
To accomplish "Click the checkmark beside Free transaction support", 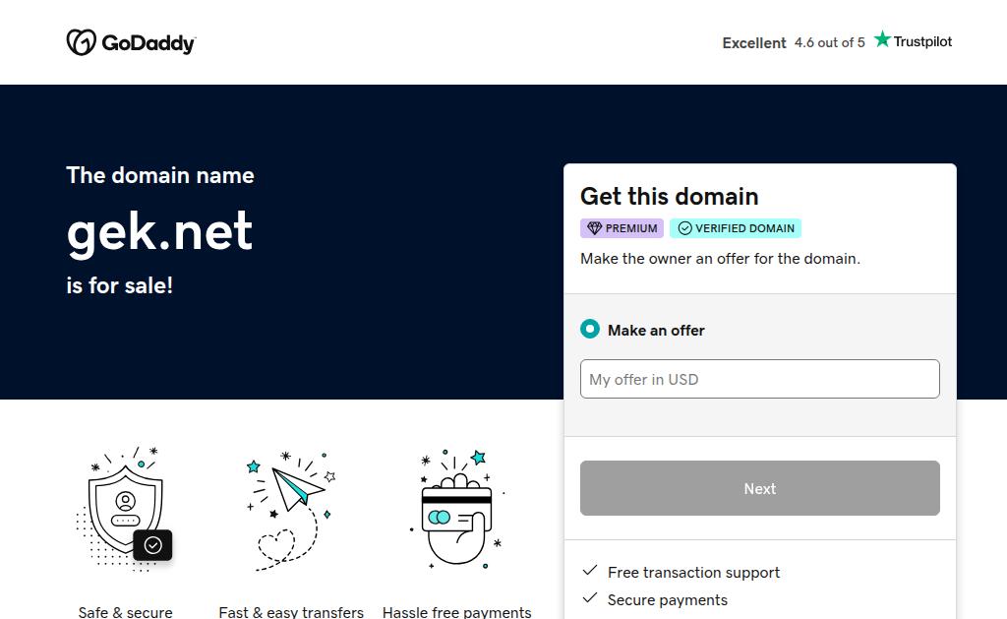I will (590, 571).
